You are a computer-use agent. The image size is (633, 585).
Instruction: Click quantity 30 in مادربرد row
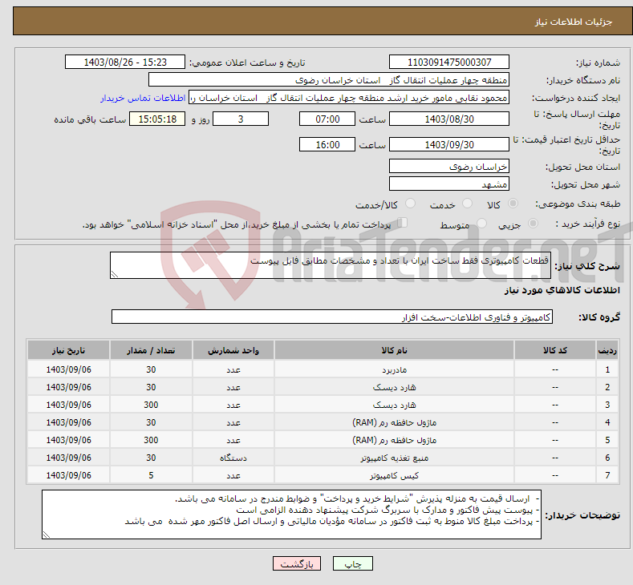(x=151, y=369)
